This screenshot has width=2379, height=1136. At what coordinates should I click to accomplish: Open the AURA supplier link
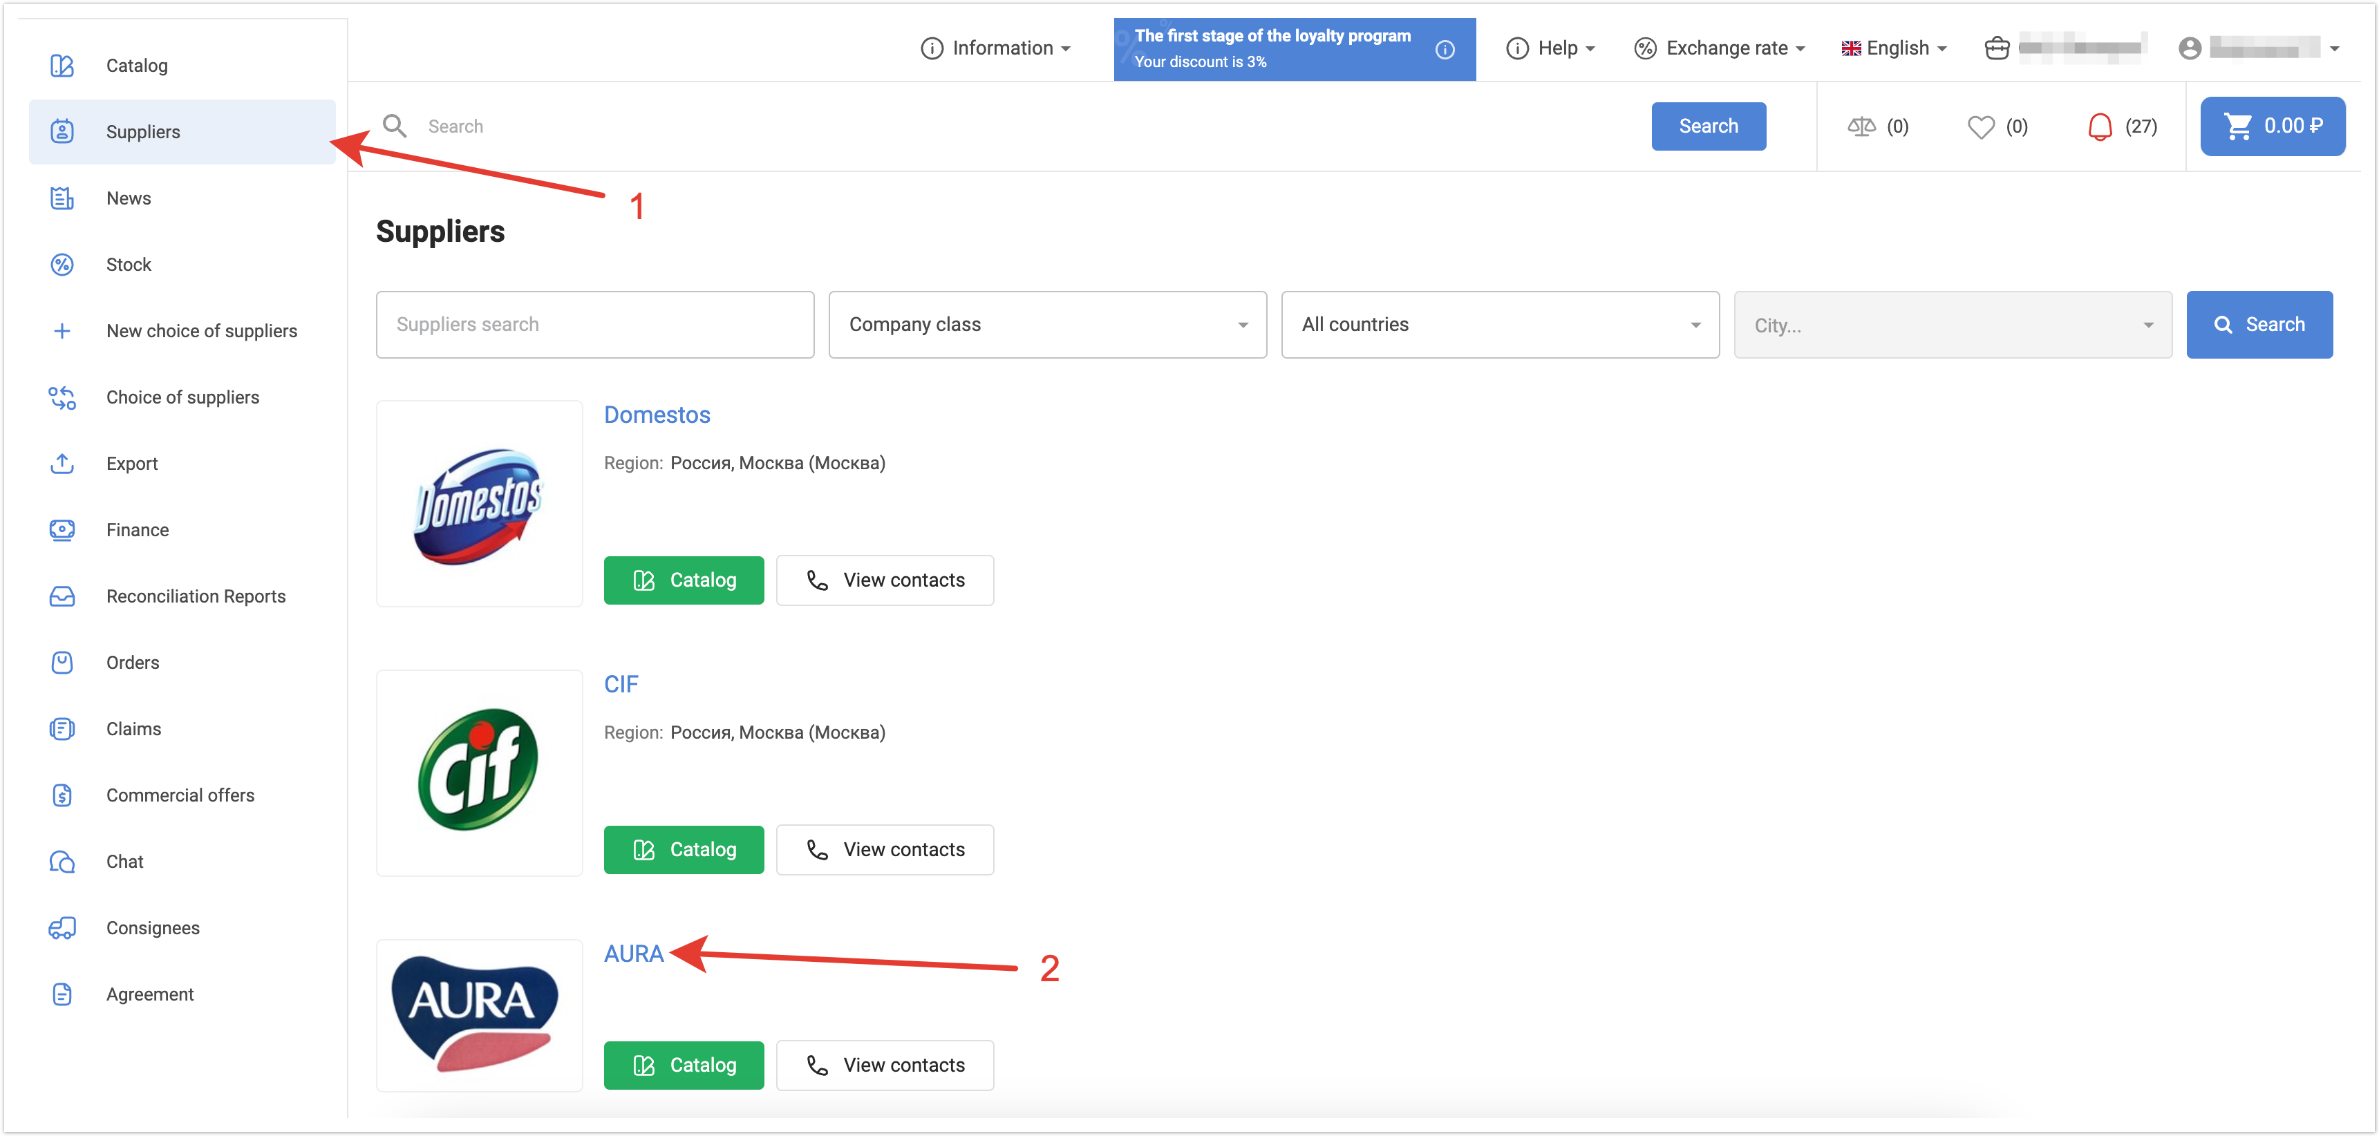pyautogui.click(x=634, y=953)
